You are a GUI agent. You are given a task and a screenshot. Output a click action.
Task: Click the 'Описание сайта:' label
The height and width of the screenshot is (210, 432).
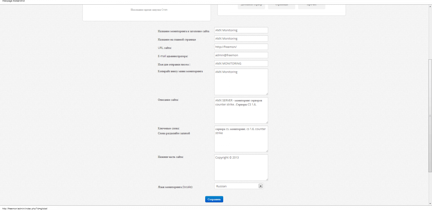[168, 100]
